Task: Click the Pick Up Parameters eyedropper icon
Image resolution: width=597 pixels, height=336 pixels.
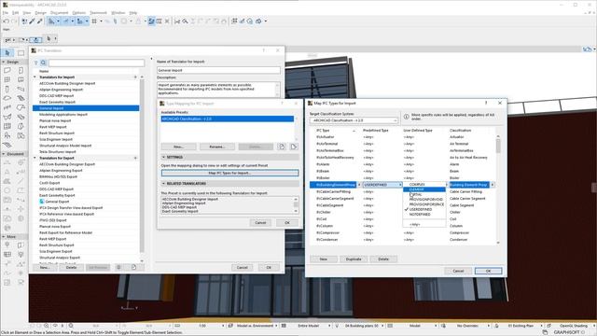Action: click(x=33, y=21)
